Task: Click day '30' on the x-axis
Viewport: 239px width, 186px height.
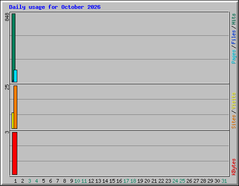Action: (x=217, y=181)
